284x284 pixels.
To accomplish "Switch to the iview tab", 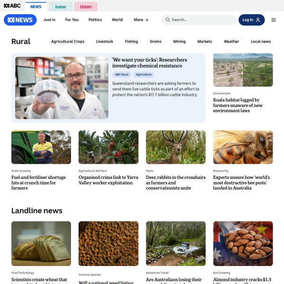I will point(61,7).
